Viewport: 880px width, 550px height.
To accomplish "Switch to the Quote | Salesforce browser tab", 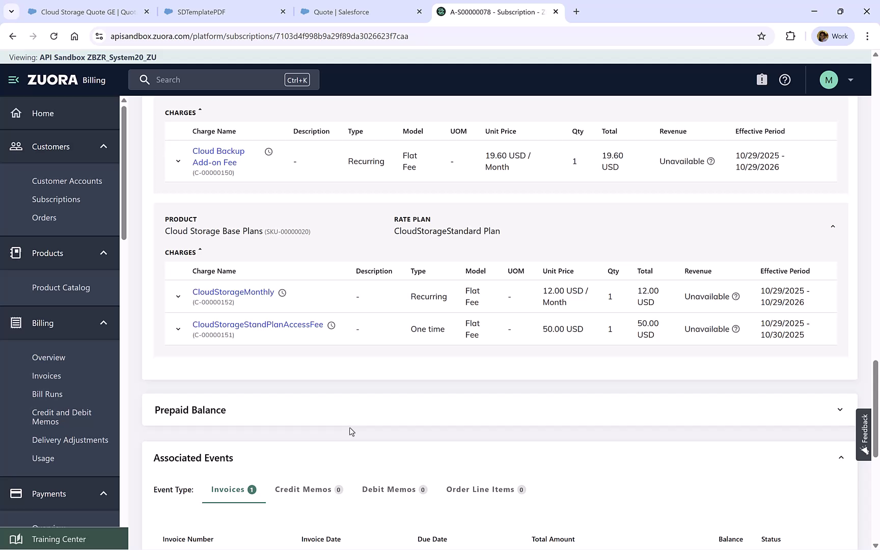I will tap(341, 11).
